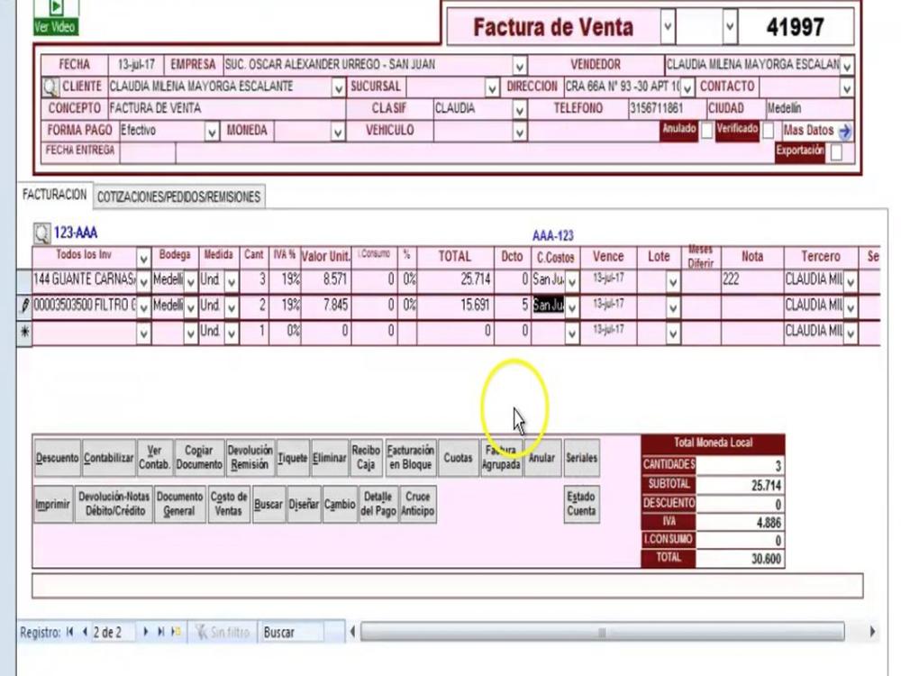901x676 pixels.
Task: Click the FECHA ENTREGA input field
Action: (148, 153)
